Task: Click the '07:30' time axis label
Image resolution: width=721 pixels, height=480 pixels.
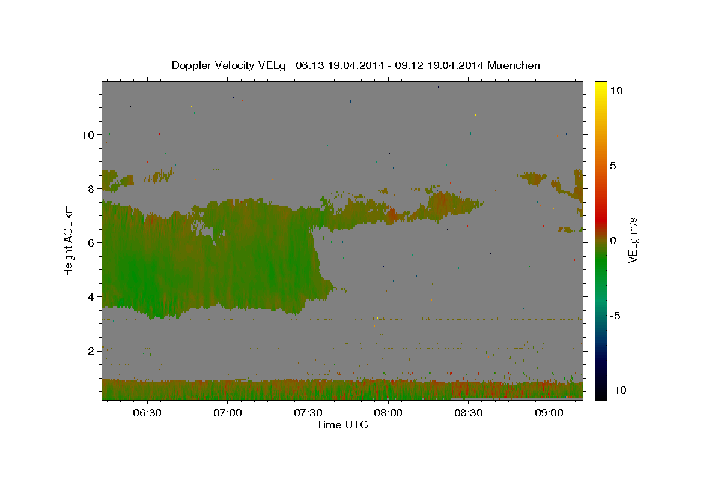Action: pyautogui.click(x=308, y=413)
